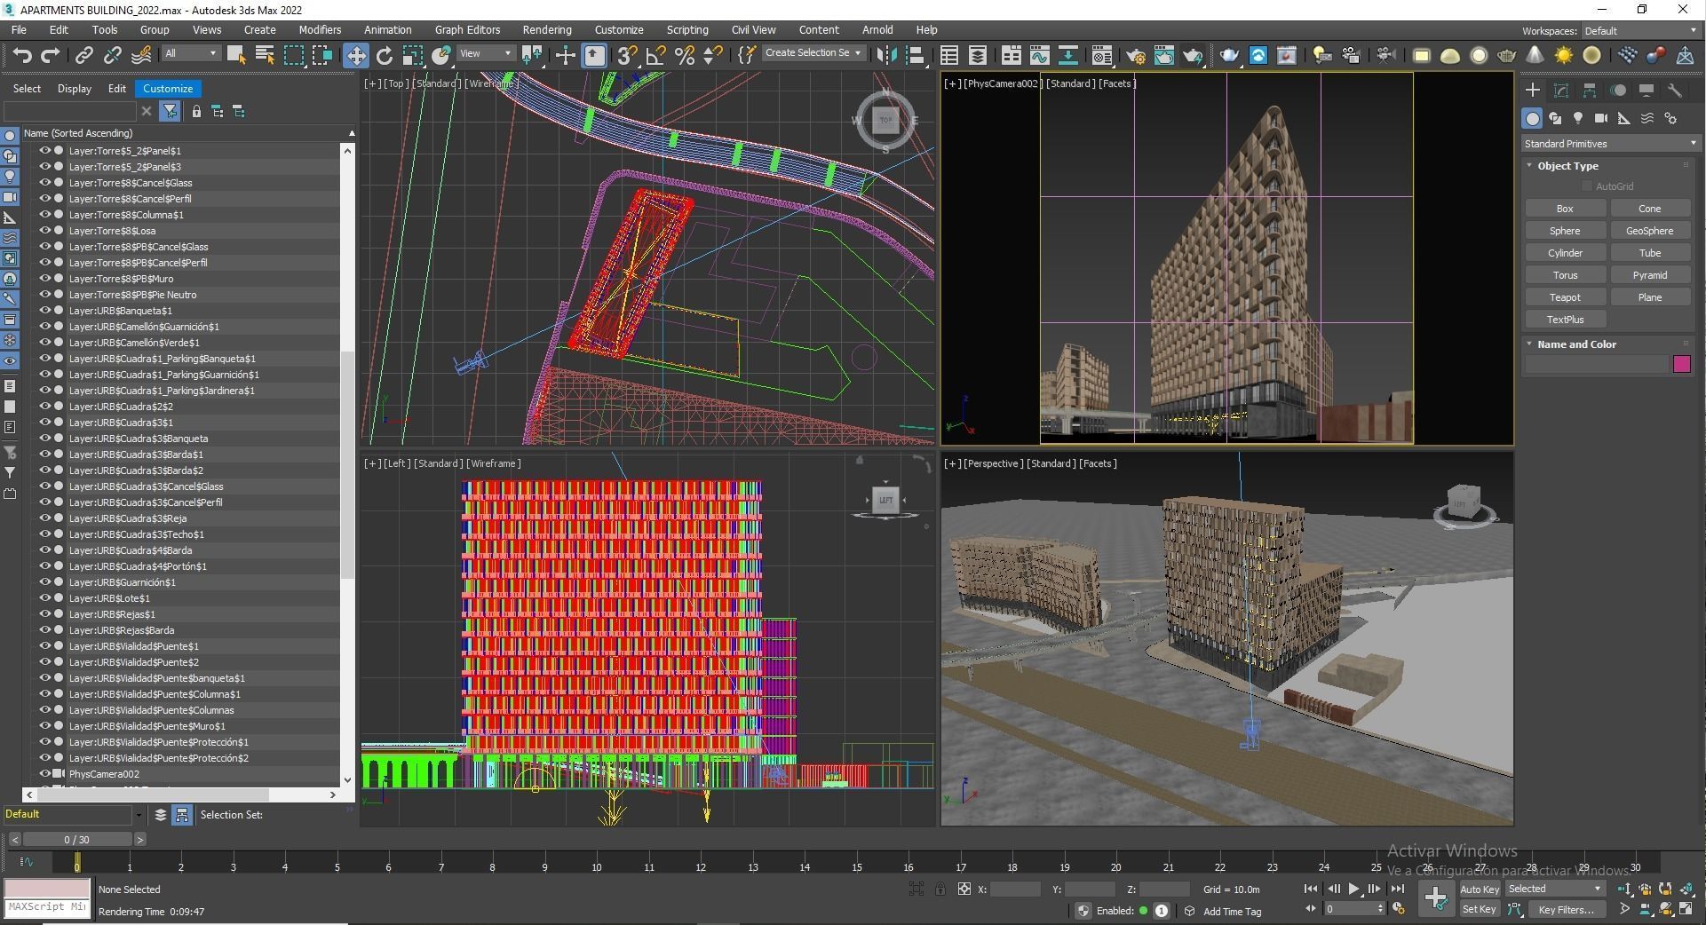Image resolution: width=1706 pixels, height=925 pixels.
Task: Click the Set Key button
Action: pyautogui.click(x=1479, y=909)
